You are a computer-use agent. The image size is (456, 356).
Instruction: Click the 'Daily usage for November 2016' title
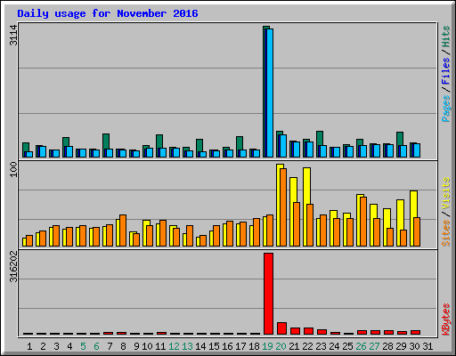(108, 13)
